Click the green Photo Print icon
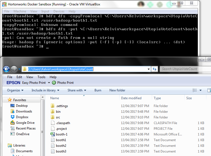Image resolution: width=211 pixels, height=156 pixels. pyautogui.click(x=54, y=83)
